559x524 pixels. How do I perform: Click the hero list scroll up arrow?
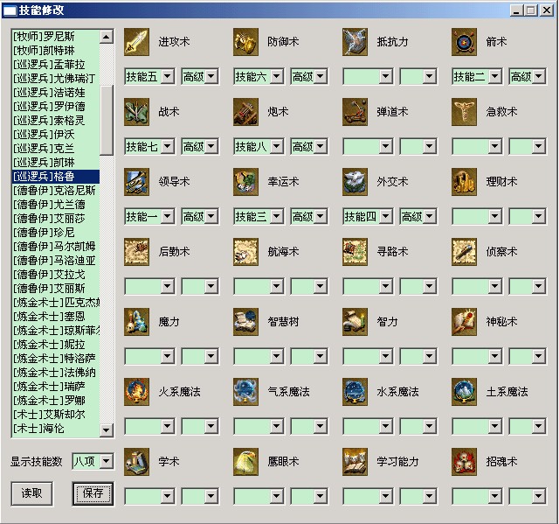pyautogui.click(x=107, y=37)
